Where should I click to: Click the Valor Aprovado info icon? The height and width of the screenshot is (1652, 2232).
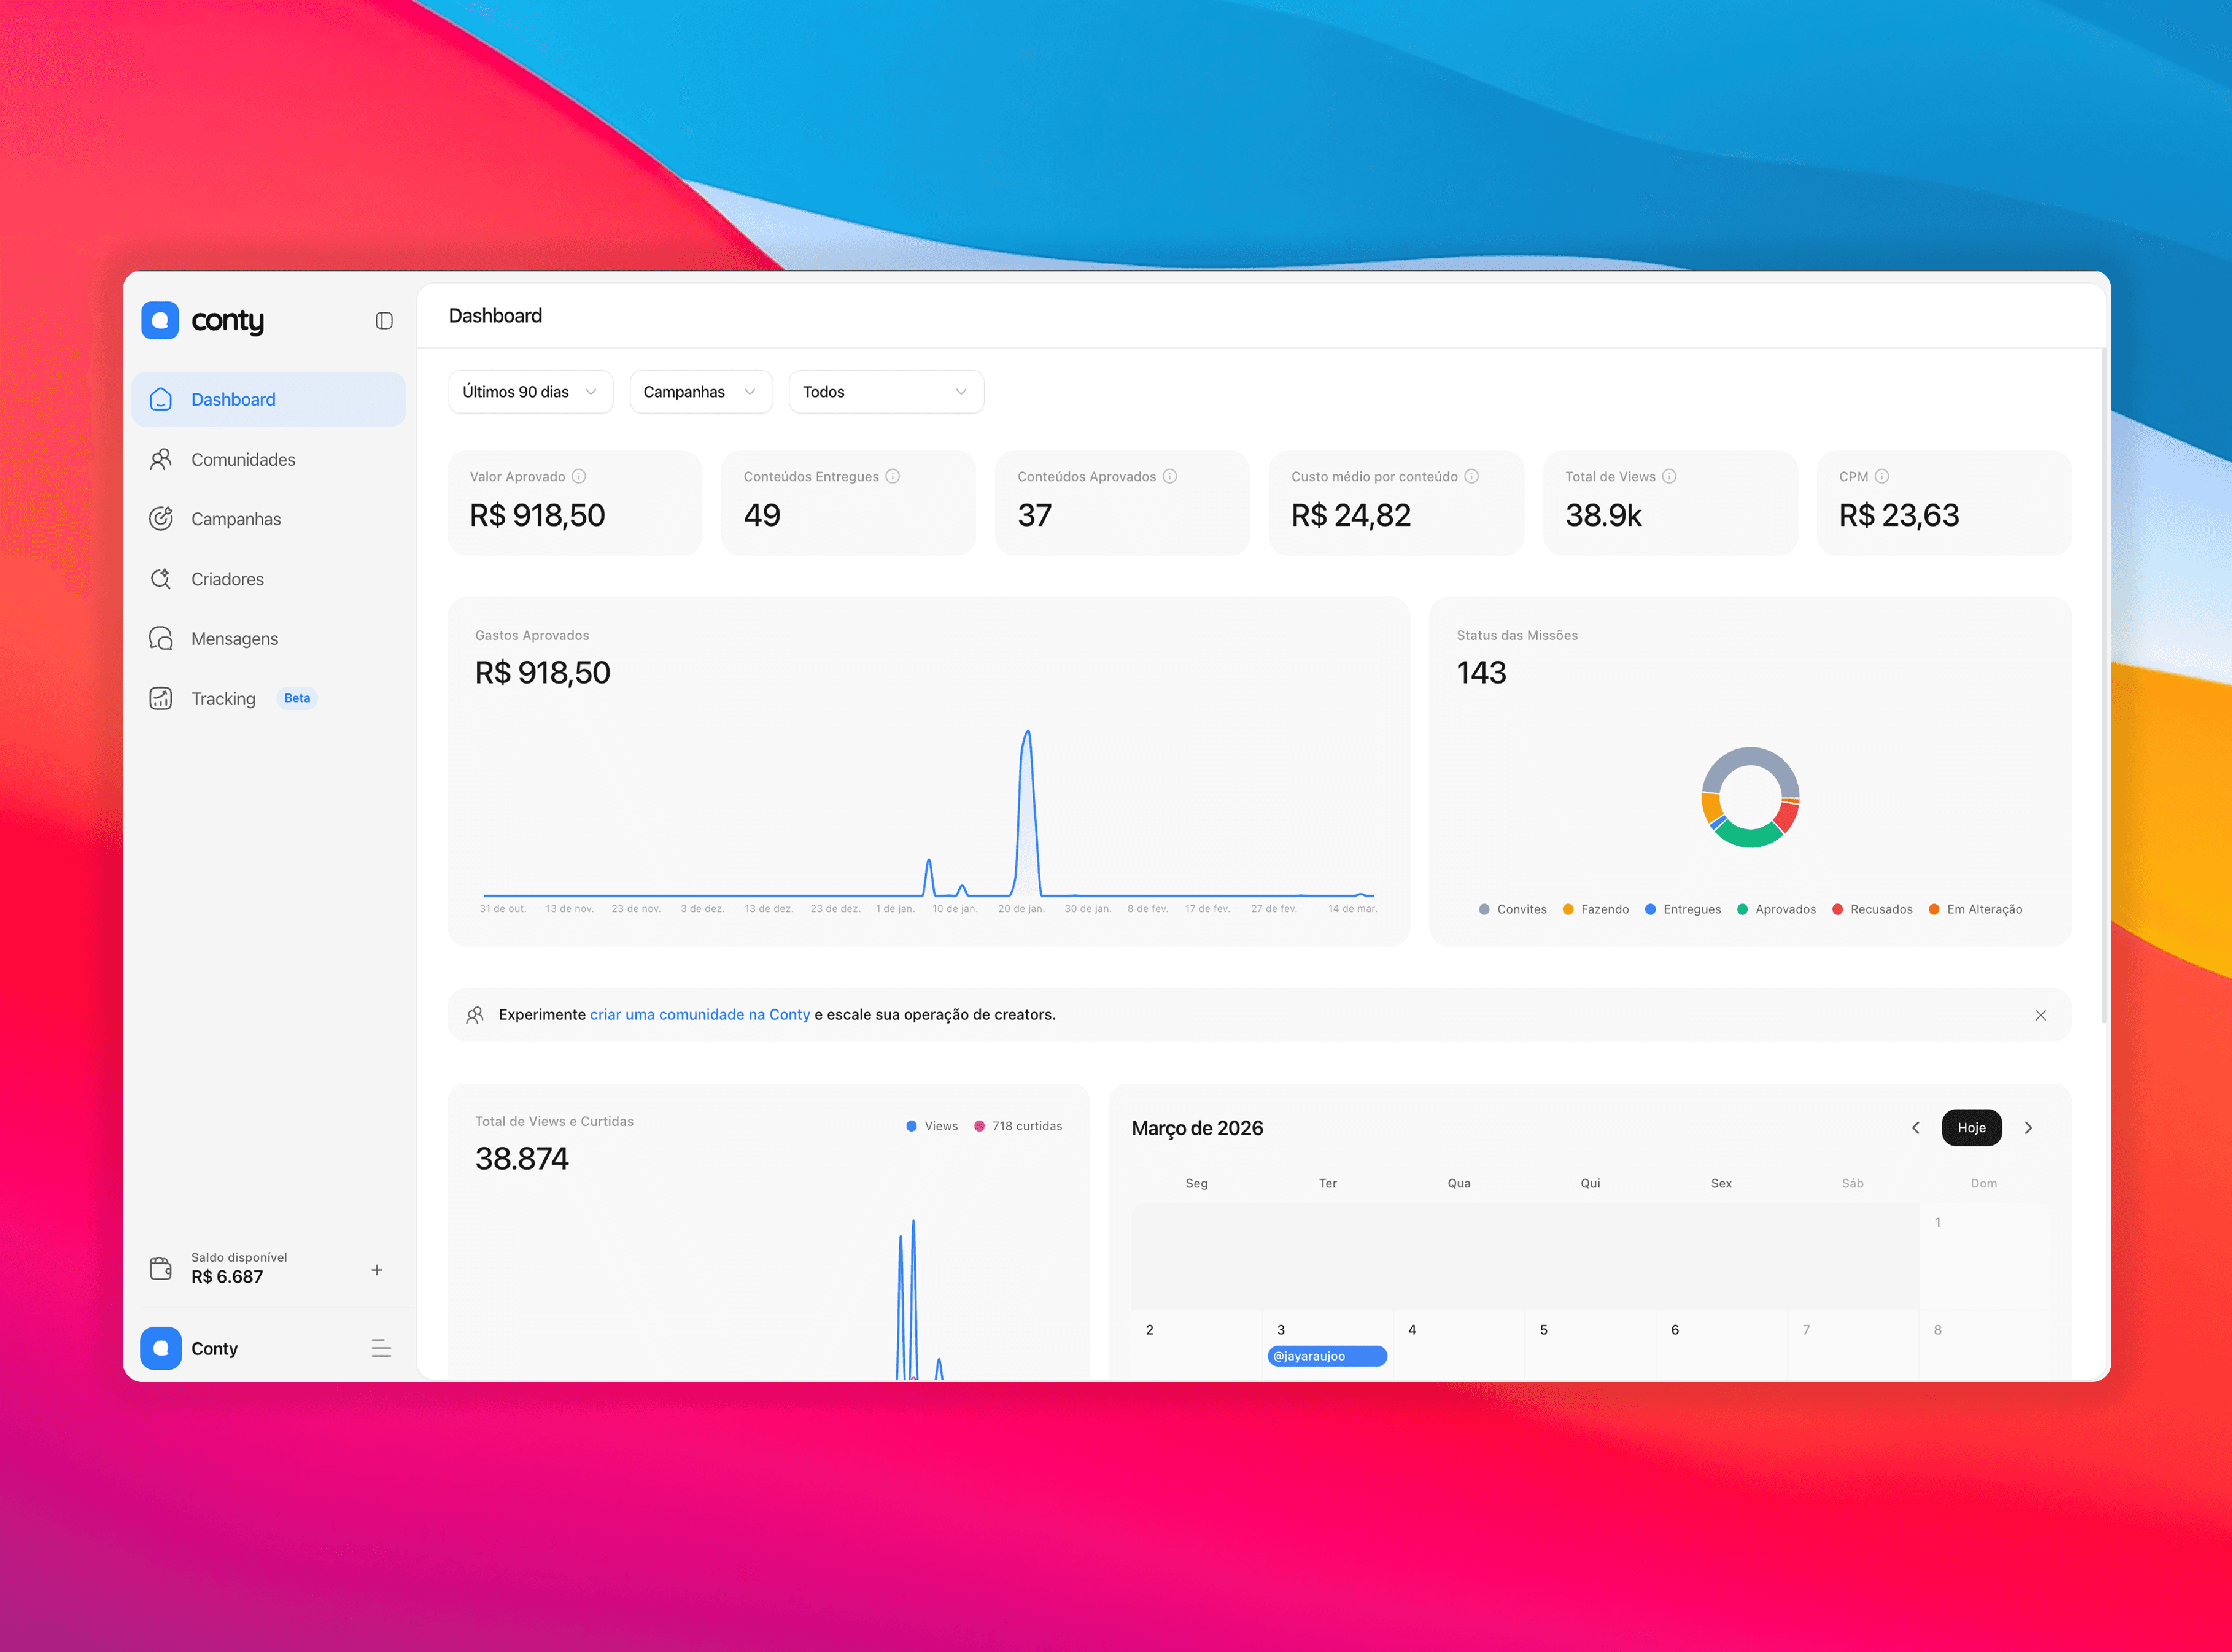click(x=579, y=476)
